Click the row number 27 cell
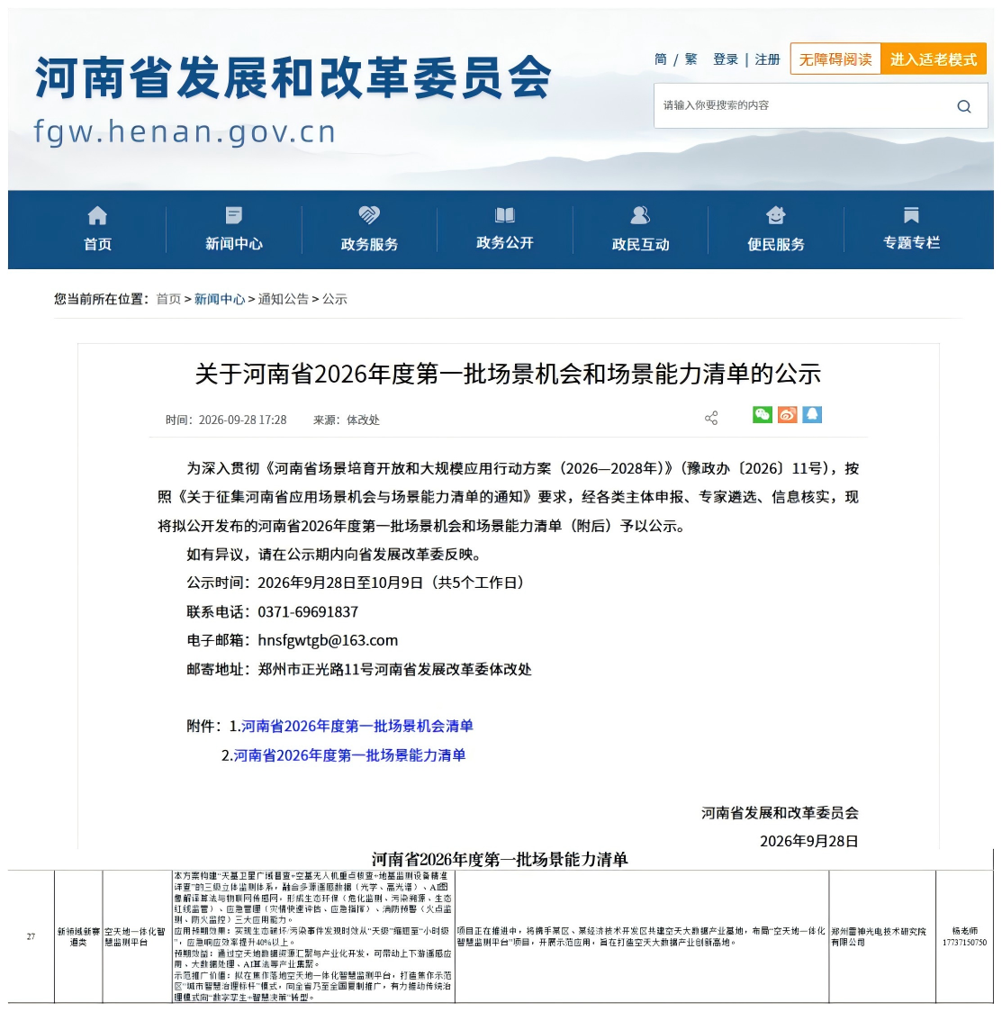 click(x=31, y=936)
